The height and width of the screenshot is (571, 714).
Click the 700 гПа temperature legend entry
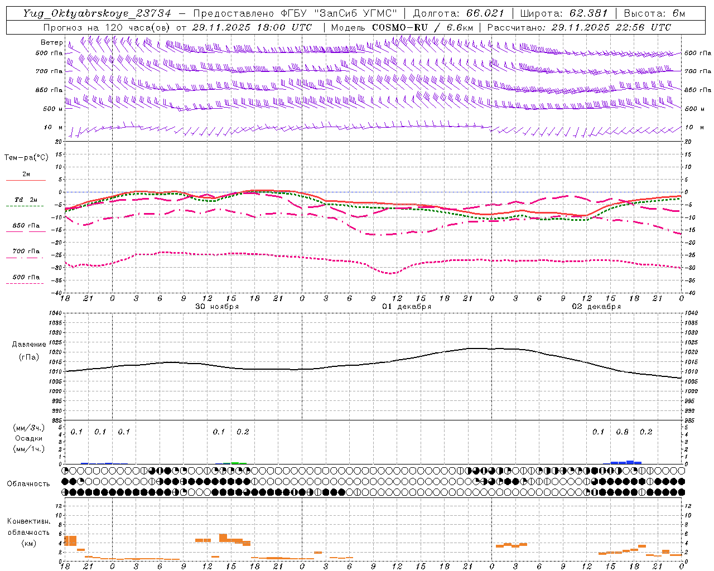[26, 253]
